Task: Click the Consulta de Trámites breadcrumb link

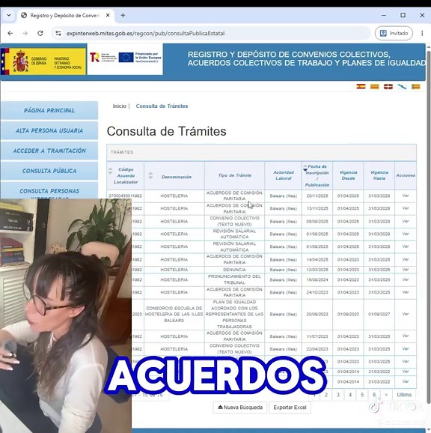Action: coord(162,106)
